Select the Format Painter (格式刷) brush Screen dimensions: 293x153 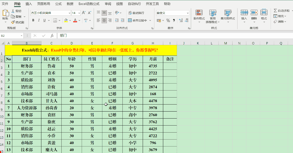coord(13,22)
